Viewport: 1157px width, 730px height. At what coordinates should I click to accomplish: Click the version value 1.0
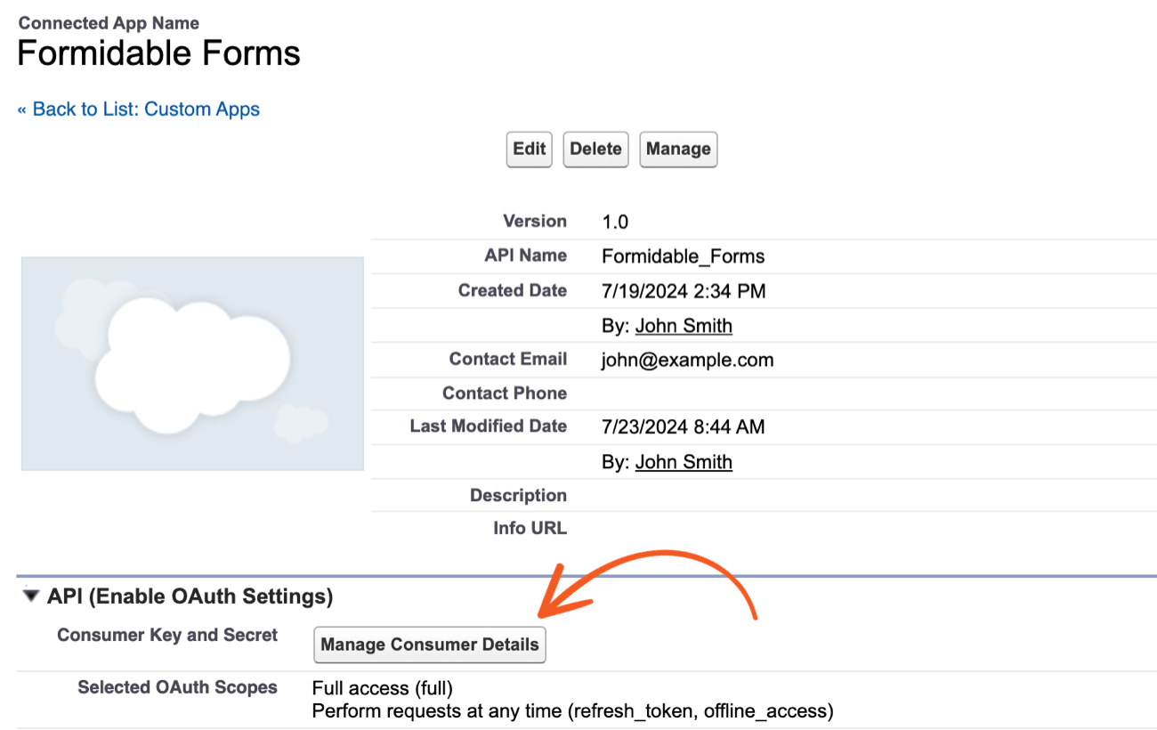(x=615, y=222)
